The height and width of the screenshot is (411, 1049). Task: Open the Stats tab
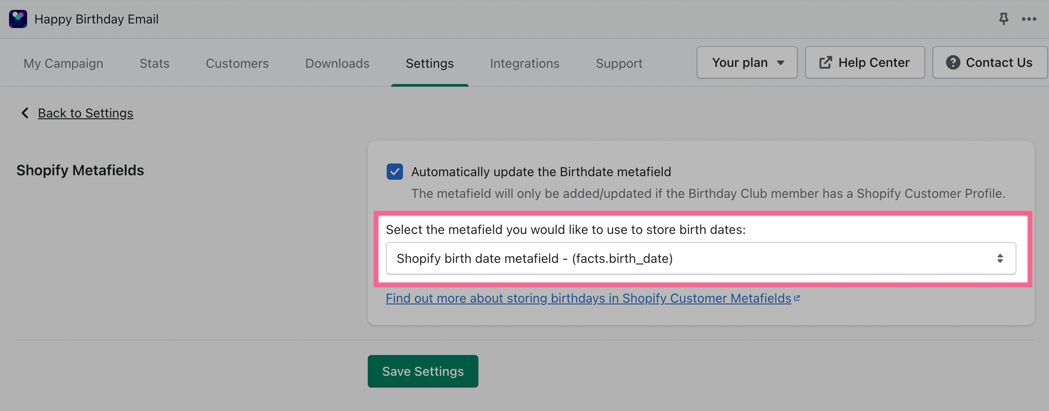155,63
